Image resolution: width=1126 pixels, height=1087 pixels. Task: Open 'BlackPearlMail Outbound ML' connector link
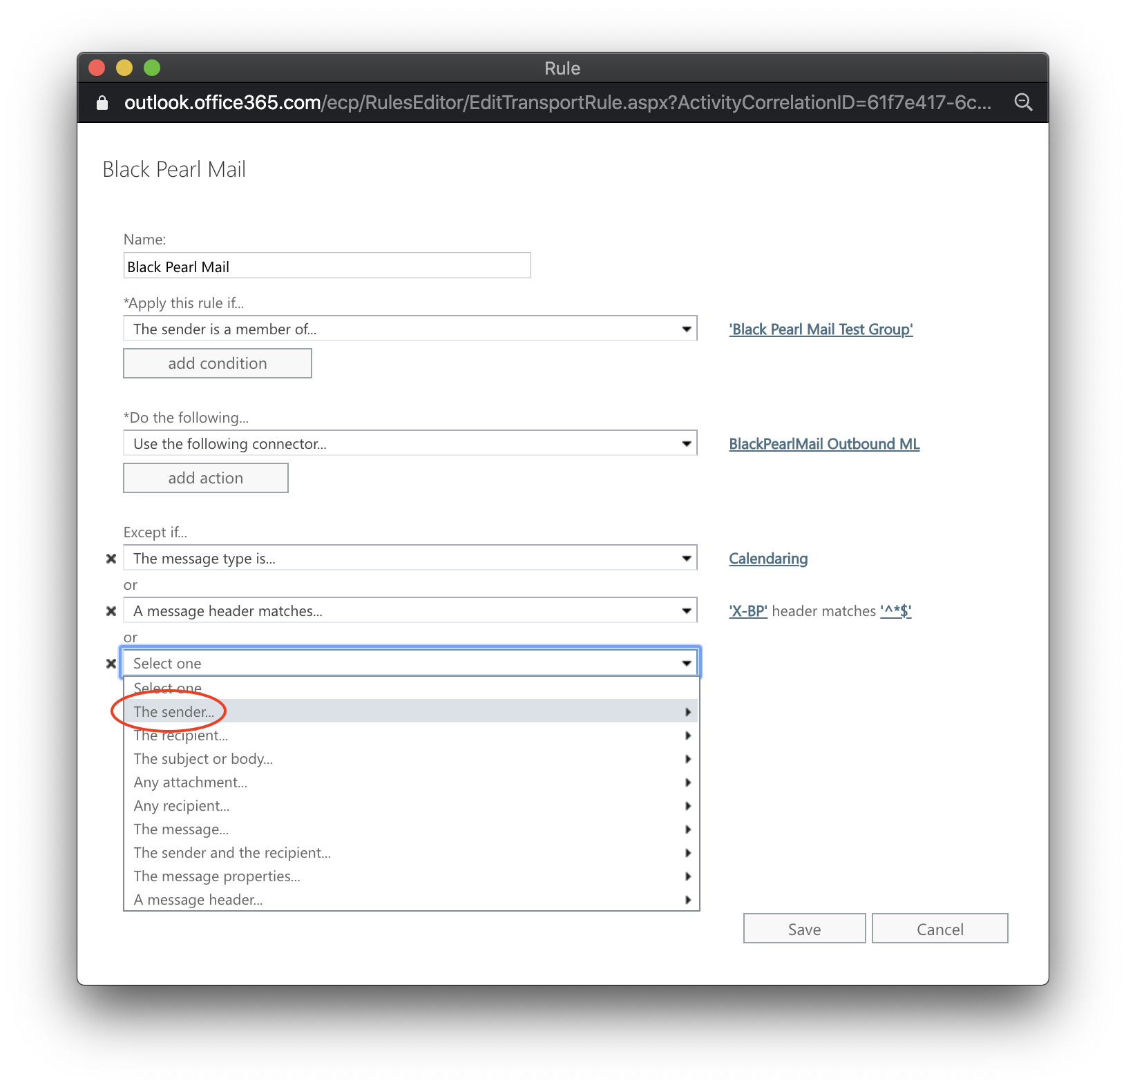825,444
